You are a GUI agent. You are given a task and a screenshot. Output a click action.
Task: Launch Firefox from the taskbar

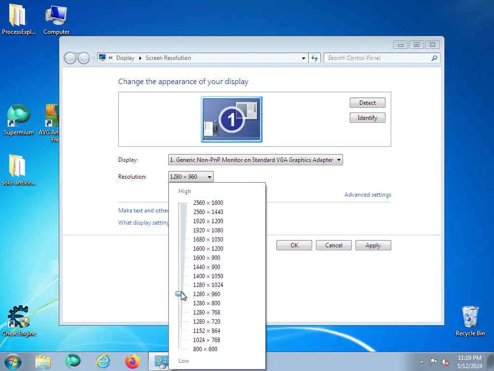click(133, 361)
